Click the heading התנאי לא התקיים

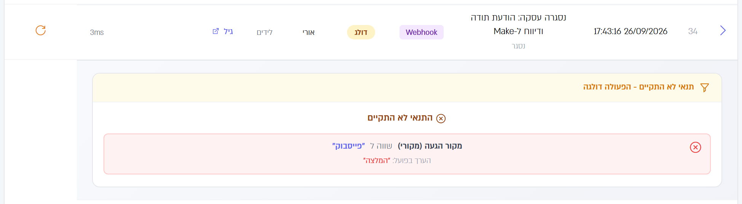400,118
